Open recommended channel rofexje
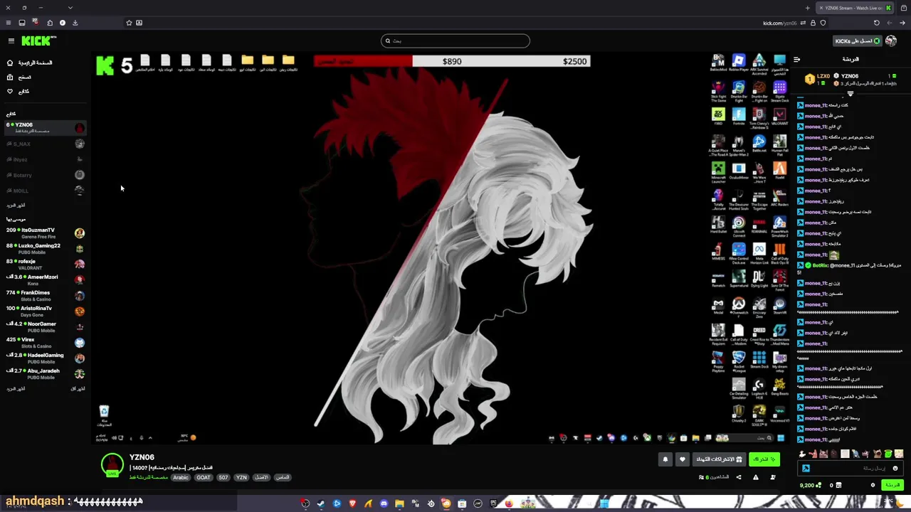The height and width of the screenshot is (512, 911). tap(46, 264)
